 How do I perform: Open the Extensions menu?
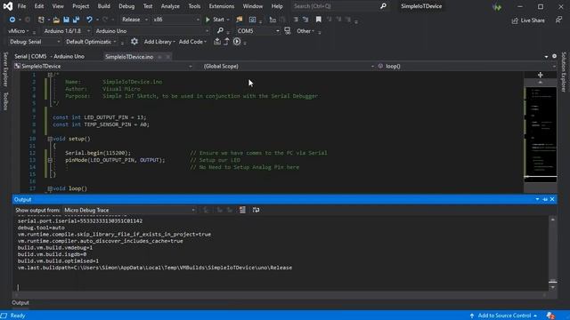(222, 6)
